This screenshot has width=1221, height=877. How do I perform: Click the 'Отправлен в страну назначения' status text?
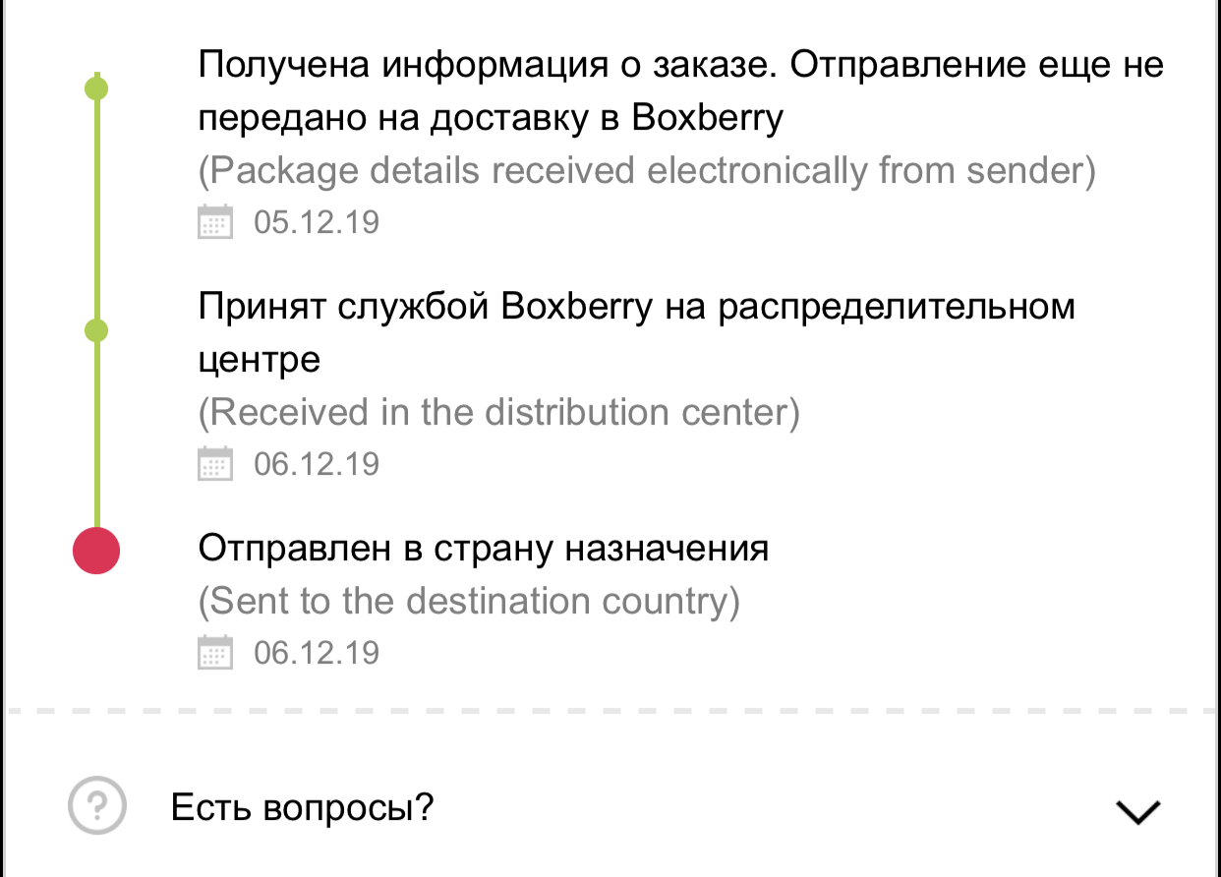(483, 548)
